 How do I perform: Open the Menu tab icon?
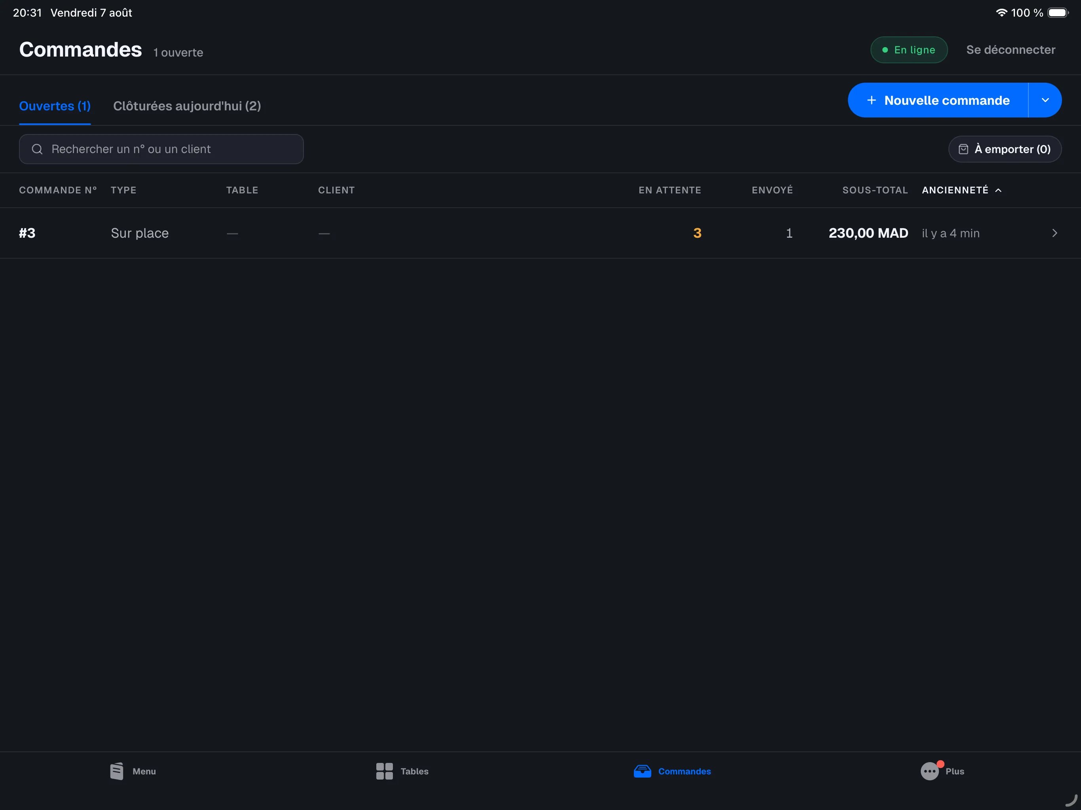[x=117, y=771]
